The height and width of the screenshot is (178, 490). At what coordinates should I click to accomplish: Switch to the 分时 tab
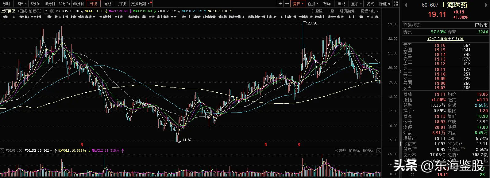pyautogui.click(x=6, y=4)
